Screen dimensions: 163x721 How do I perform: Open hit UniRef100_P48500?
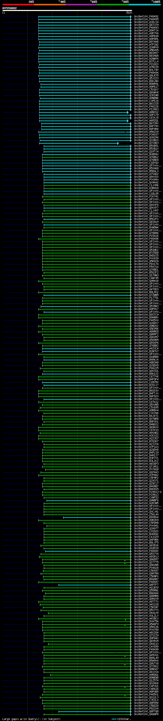click(x=146, y=321)
